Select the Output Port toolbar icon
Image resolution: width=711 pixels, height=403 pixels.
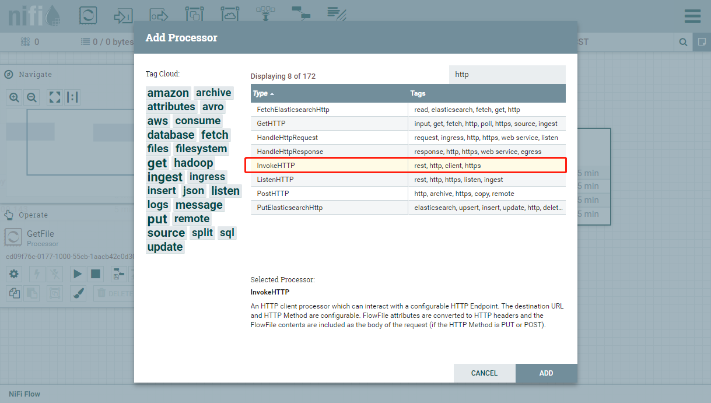[x=159, y=15]
